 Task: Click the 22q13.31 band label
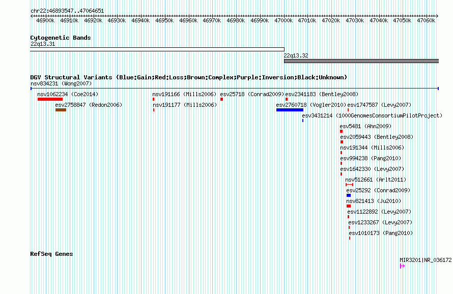pyautogui.click(x=43, y=44)
